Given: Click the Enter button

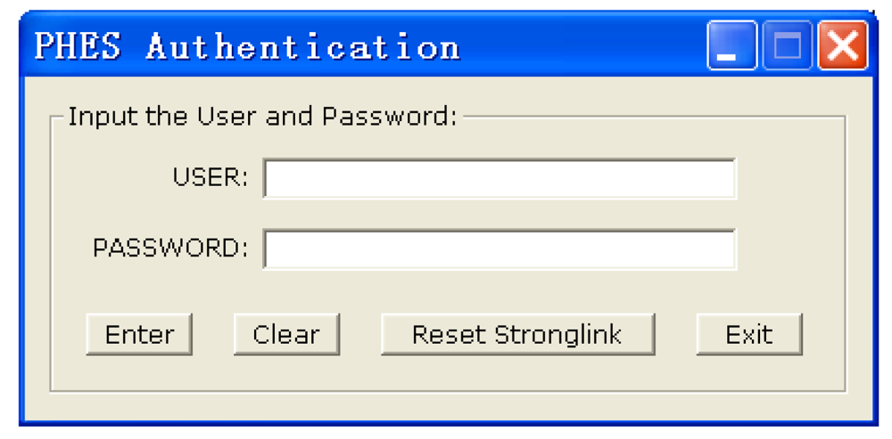Looking at the screenshot, I should click(139, 335).
